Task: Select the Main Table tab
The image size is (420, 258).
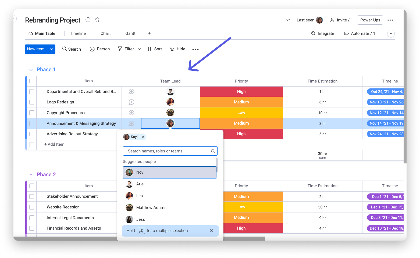Action: click(x=42, y=33)
